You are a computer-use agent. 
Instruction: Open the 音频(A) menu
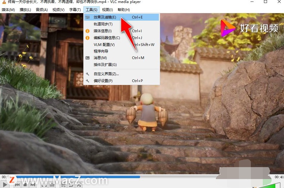pos(42,10)
